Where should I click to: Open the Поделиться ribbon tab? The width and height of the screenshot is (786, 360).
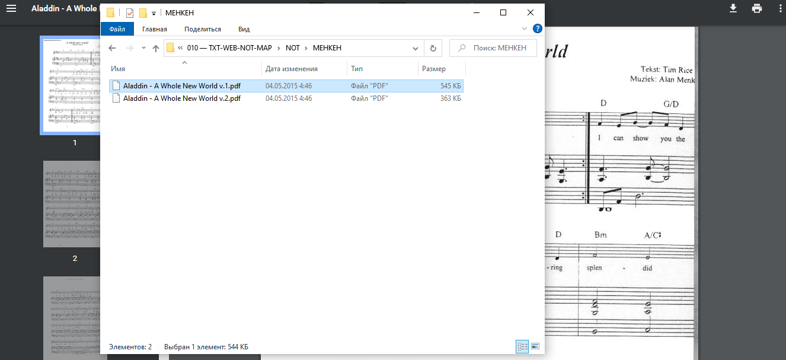pyautogui.click(x=203, y=28)
